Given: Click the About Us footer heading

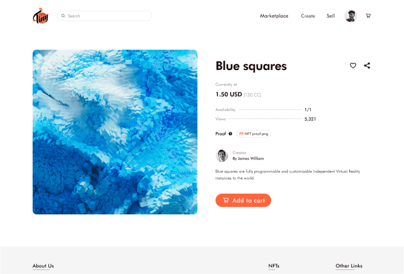Looking at the screenshot, I should coord(43,266).
